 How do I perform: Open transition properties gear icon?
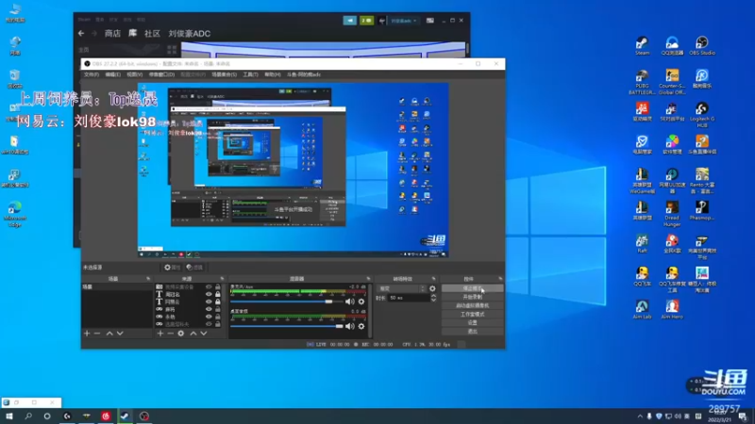click(432, 288)
